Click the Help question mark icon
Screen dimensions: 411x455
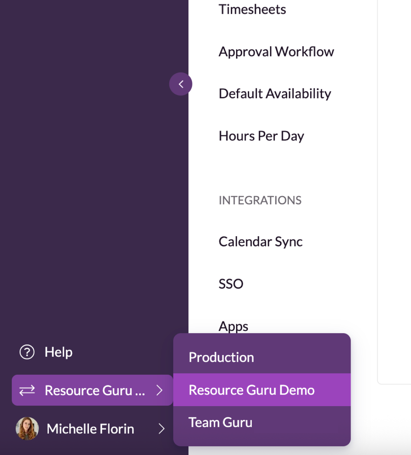[27, 352]
